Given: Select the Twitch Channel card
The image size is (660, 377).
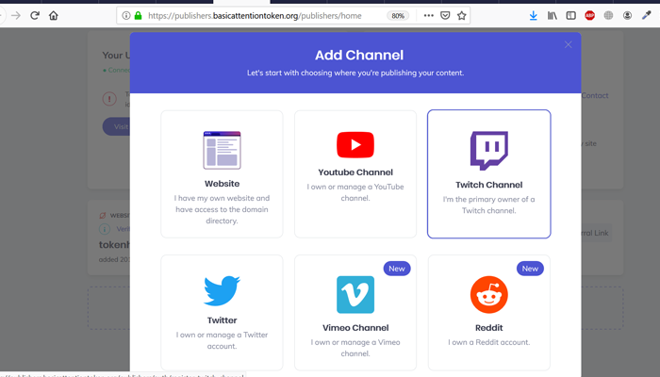Looking at the screenshot, I should click(x=489, y=174).
